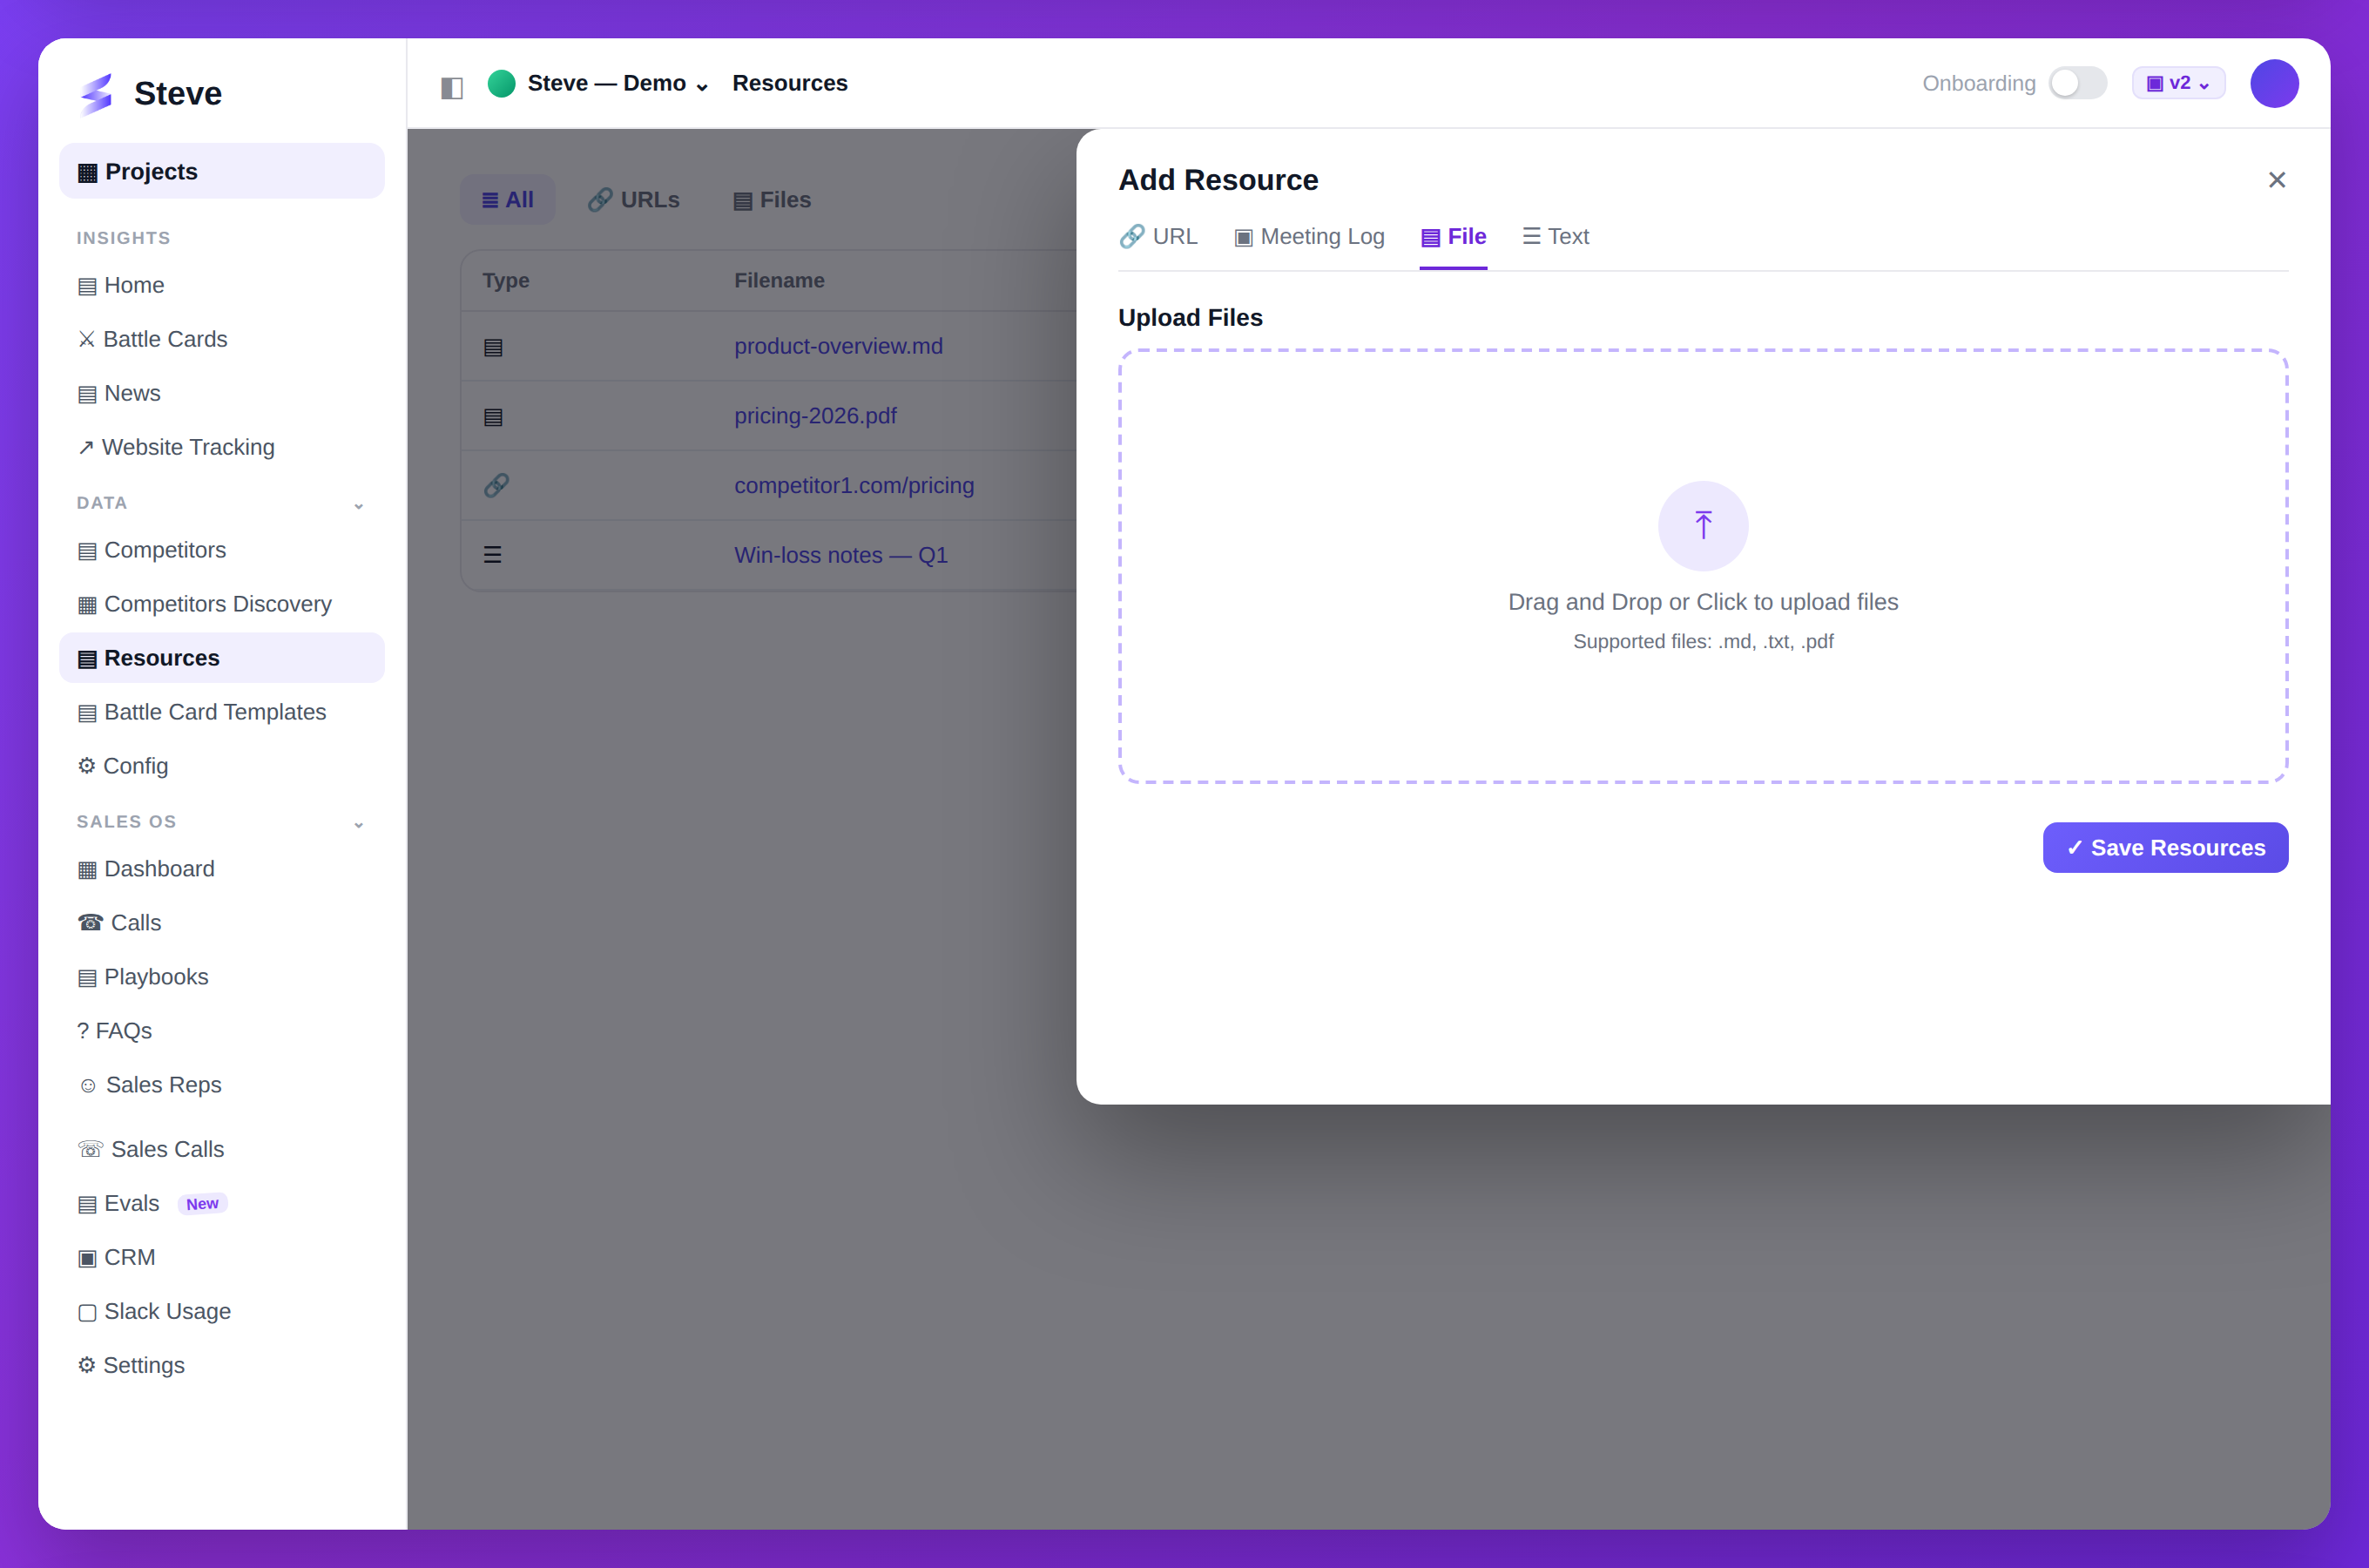
Task: Open Competitors in the sidebar
Action: (x=222, y=551)
